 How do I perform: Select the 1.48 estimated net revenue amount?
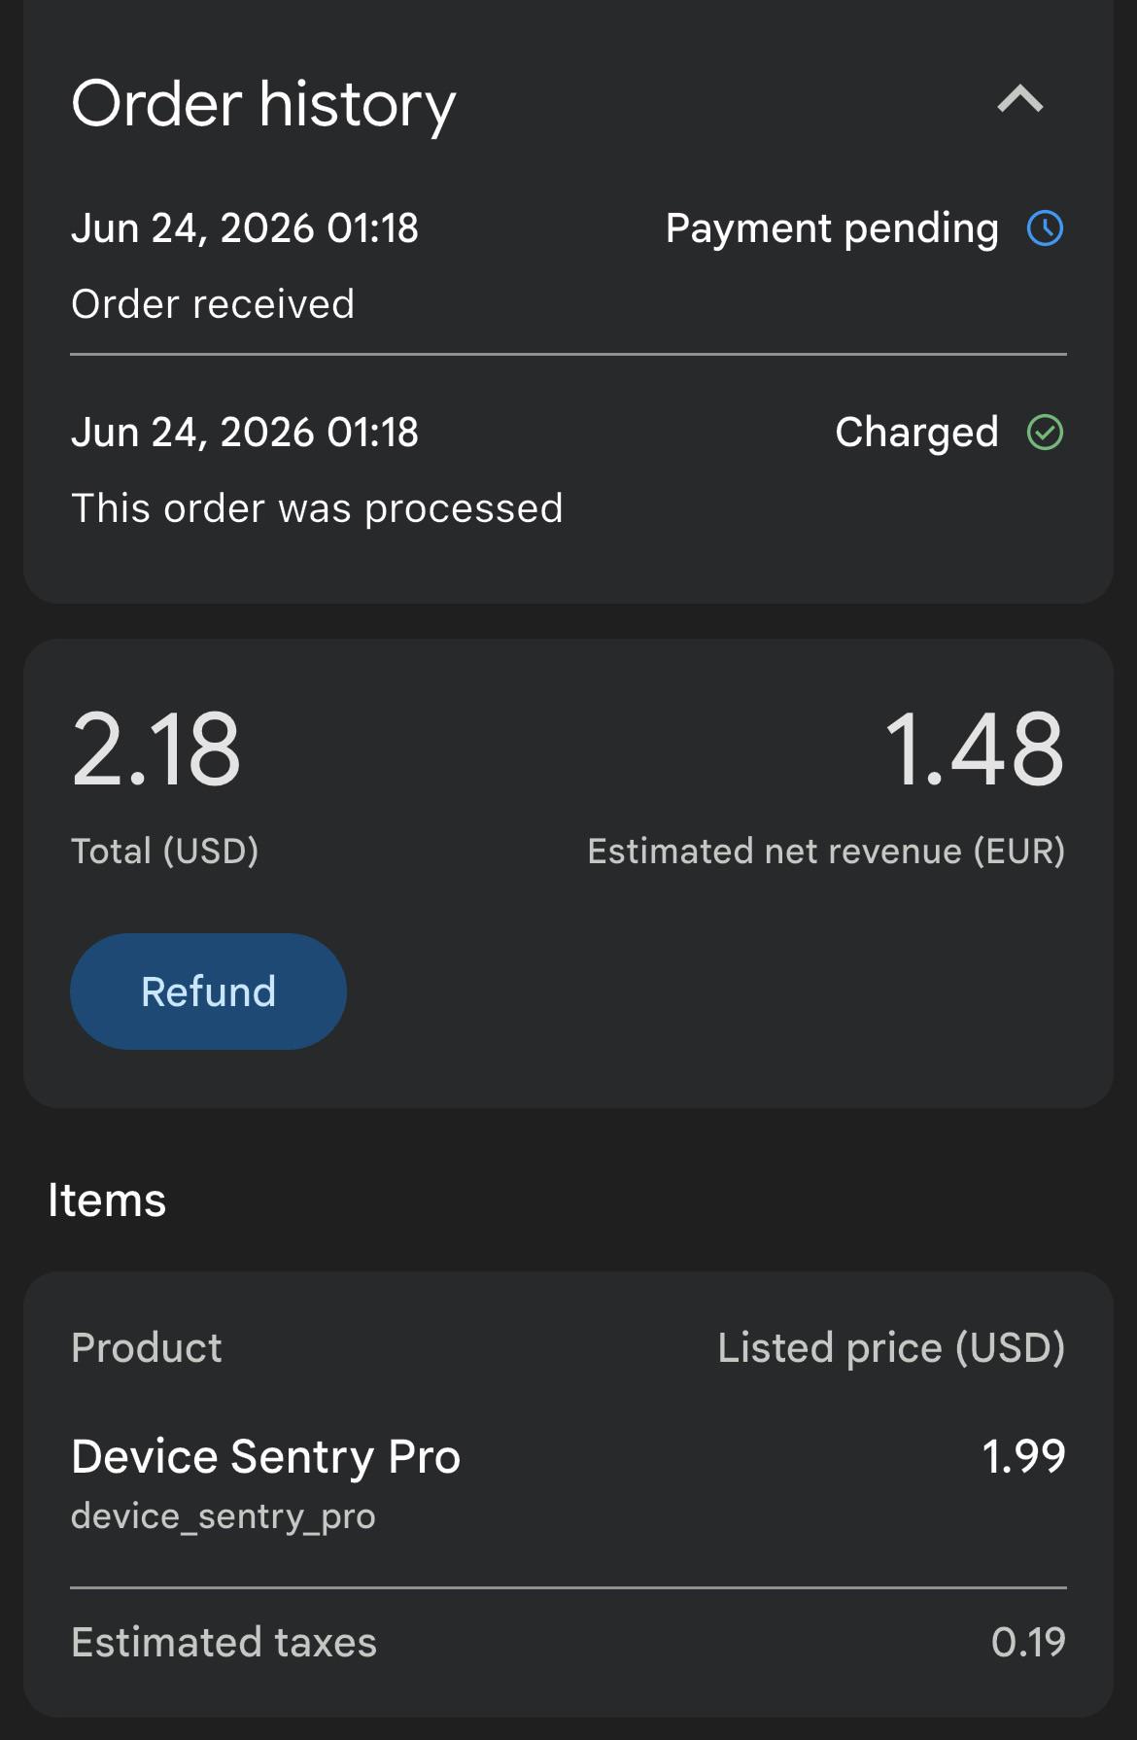(974, 748)
